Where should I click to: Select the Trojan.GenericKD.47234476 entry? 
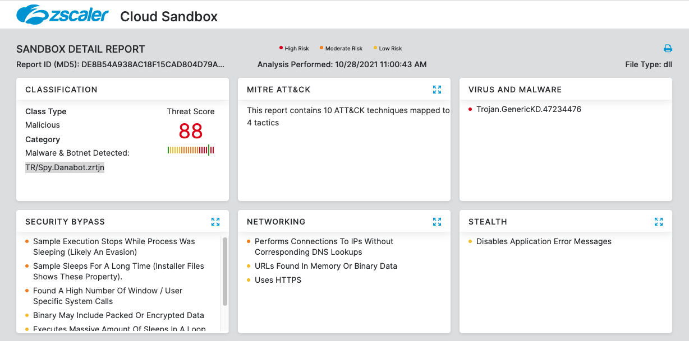[x=529, y=109]
